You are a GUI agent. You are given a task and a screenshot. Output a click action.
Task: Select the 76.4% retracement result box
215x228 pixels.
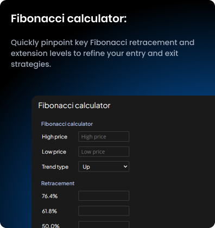click(104, 196)
